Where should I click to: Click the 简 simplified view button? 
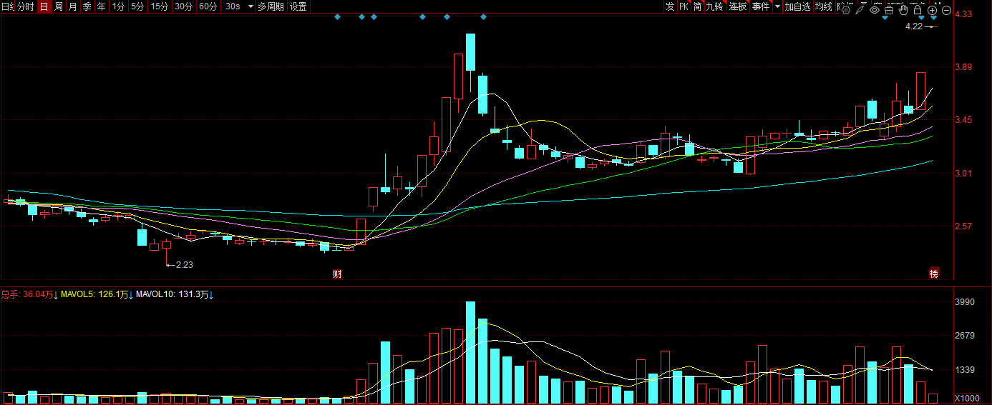pyautogui.click(x=697, y=6)
